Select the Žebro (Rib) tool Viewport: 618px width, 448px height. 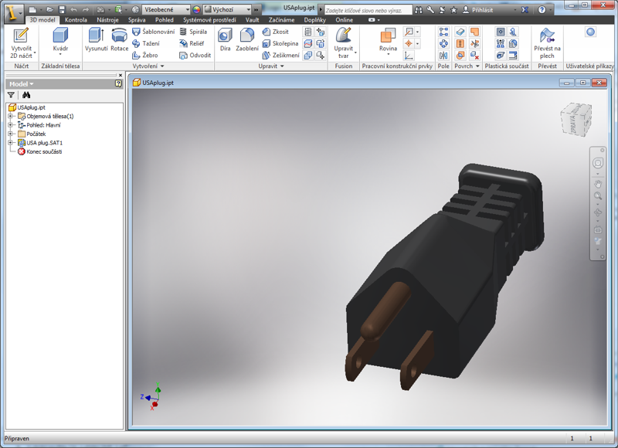(x=147, y=55)
